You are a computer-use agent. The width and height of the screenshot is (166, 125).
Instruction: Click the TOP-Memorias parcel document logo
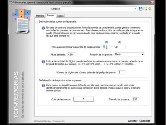point(21,21)
